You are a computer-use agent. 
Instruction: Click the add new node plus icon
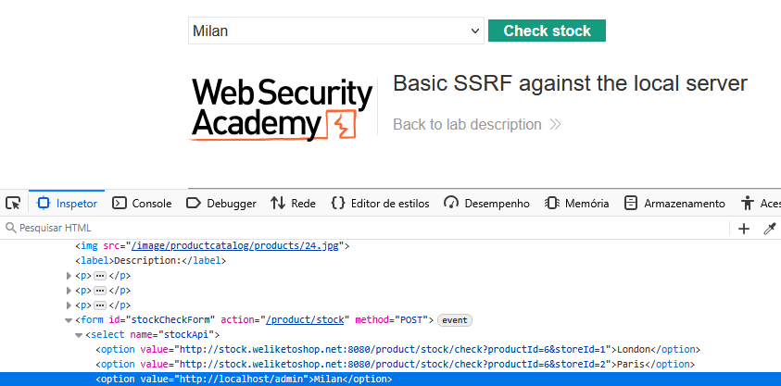pos(744,229)
